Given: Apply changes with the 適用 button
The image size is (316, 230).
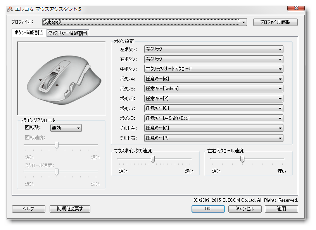Looking at the screenshot, I should tap(281, 209).
